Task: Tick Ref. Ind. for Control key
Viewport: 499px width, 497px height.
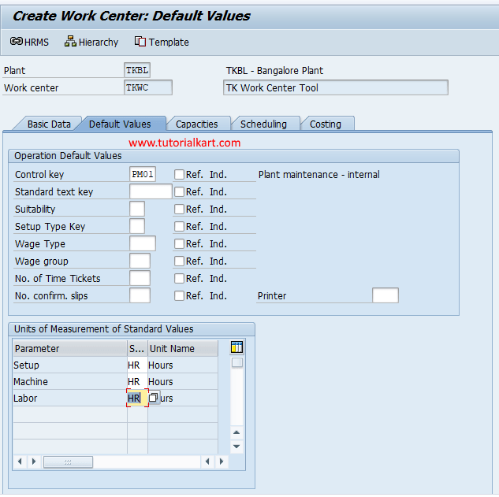Action: (179, 174)
